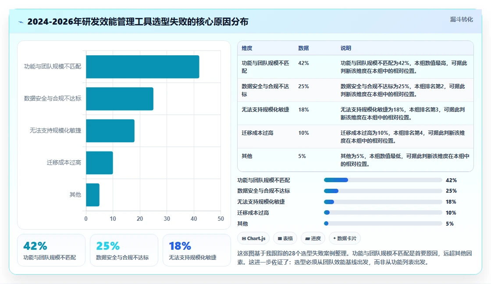Click the chart bar for 数据安全与合规不达标
Screen dimensions: 491x284
point(120,99)
